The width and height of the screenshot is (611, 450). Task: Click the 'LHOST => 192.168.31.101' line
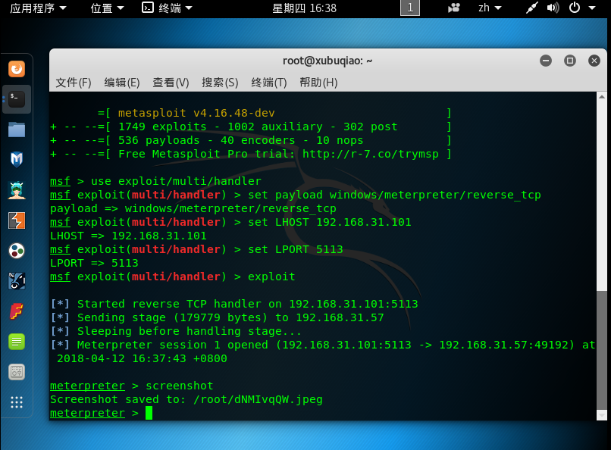(128, 236)
